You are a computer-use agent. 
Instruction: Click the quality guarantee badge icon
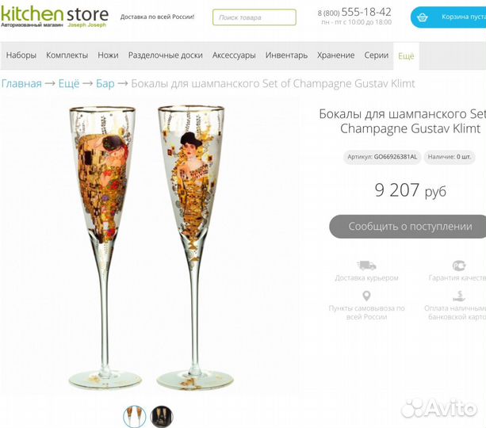[459, 266]
